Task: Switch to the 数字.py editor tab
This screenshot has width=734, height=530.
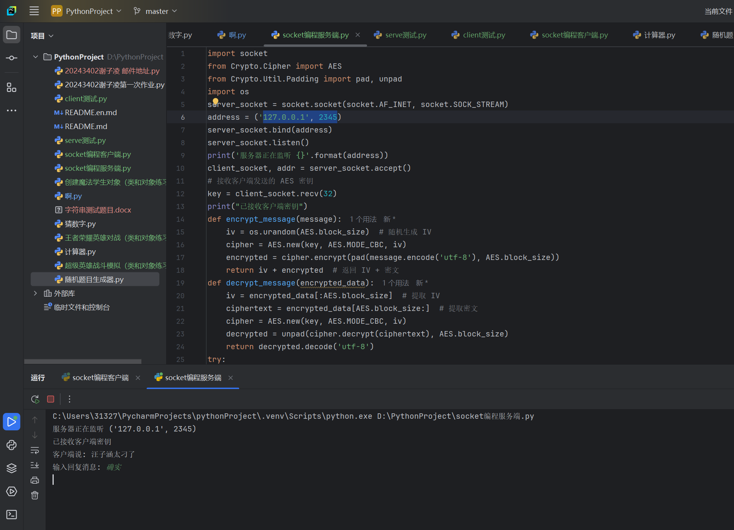Action: 181,35
